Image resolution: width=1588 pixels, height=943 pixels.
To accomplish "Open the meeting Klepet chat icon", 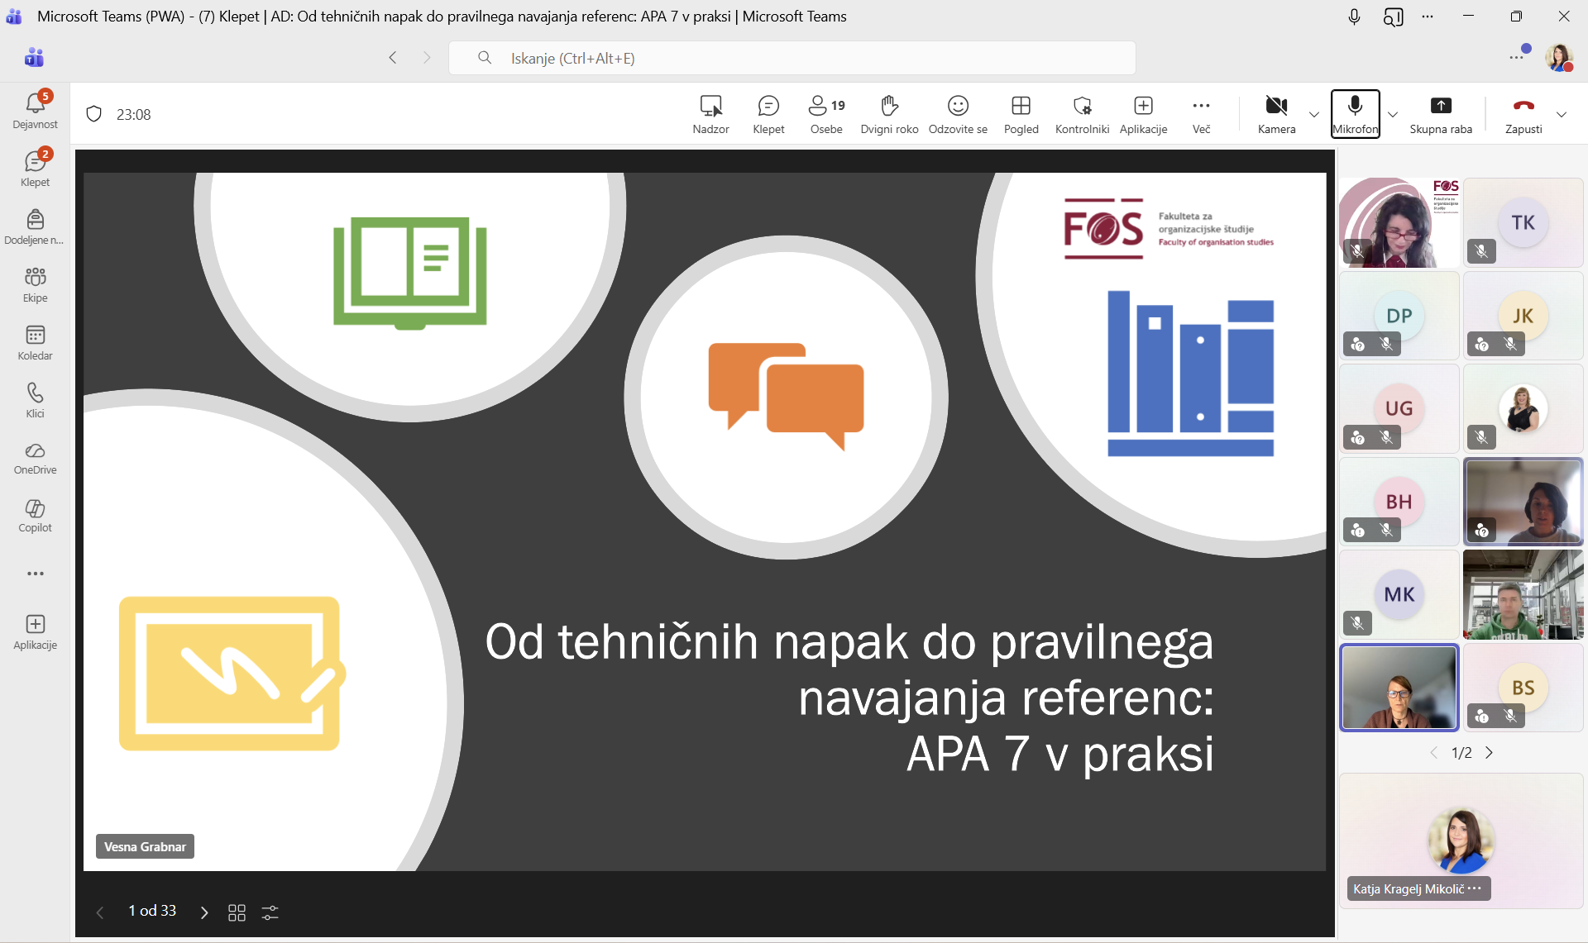I will 768,113.
